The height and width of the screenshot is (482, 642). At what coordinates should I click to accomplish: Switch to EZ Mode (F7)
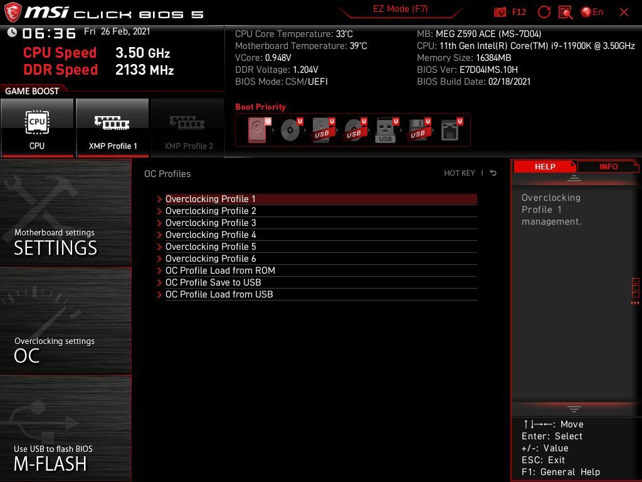[400, 9]
